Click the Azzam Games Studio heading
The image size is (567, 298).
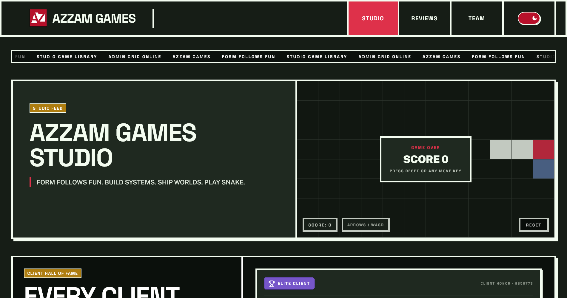coord(113,145)
